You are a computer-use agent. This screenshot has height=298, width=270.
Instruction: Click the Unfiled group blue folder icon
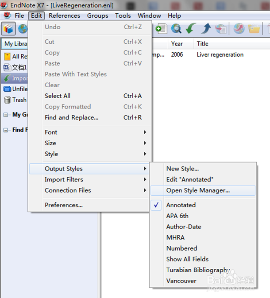pos(7,89)
